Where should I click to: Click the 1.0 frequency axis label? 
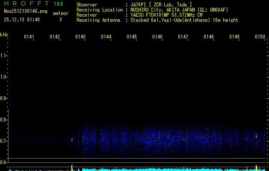point(4,77)
